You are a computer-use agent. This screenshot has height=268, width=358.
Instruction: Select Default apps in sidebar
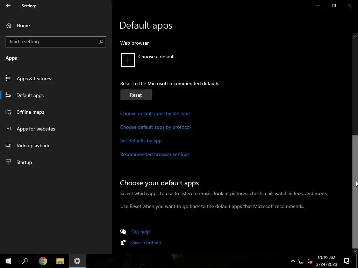tap(56, 95)
